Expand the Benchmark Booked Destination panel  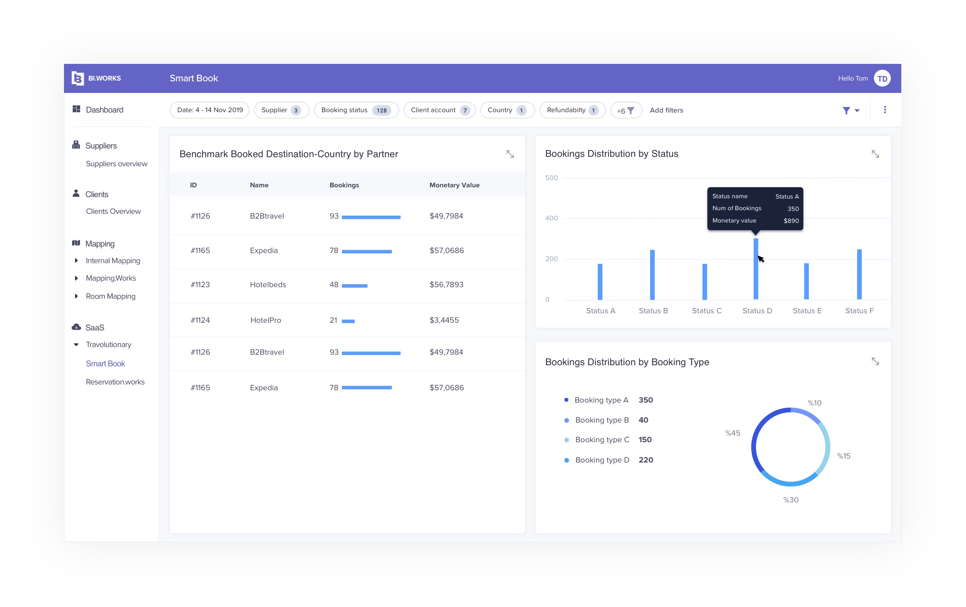(510, 154)
